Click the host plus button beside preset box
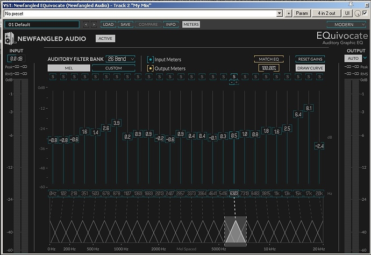This screenshot has height=255, width=371. point(288,13)
